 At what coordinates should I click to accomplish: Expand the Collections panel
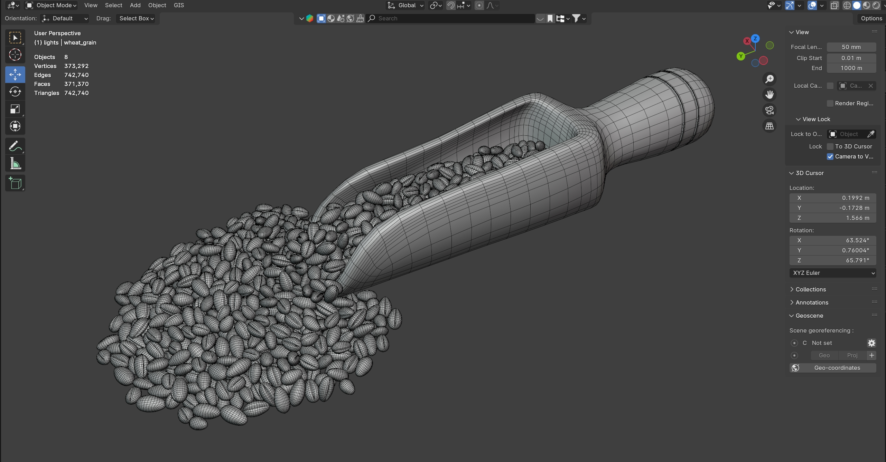pos(810,289)
